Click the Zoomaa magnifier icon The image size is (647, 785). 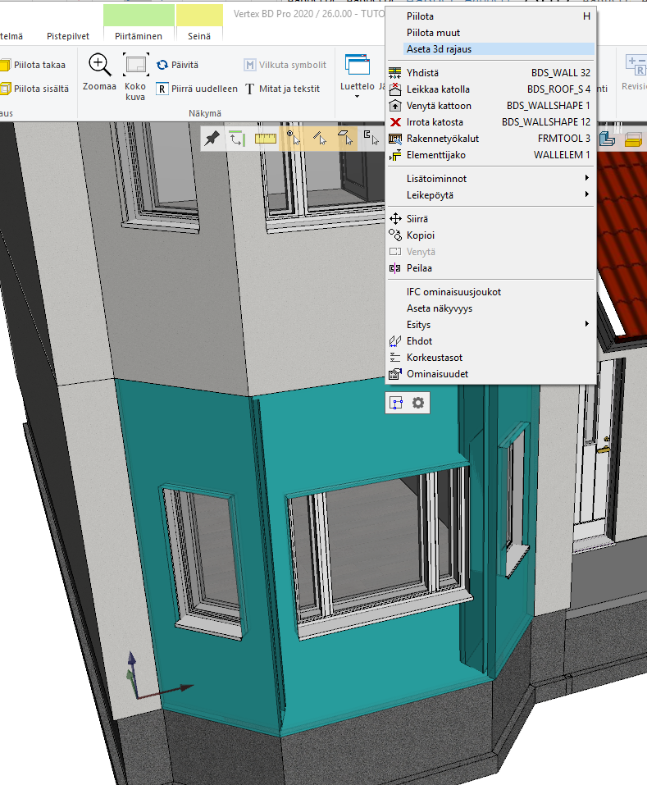[99, 65]
